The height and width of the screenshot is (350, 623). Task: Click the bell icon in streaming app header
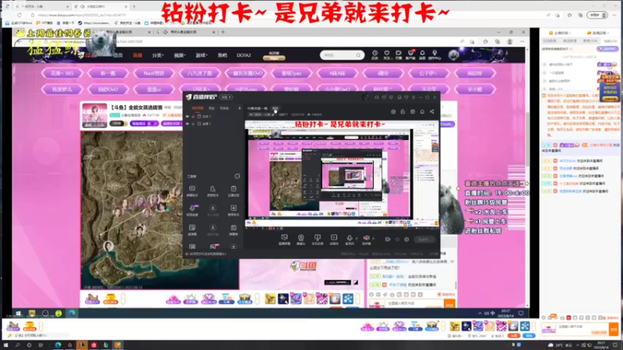(x=422, y=112)
